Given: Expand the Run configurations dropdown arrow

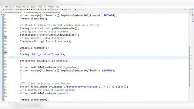Looking at the screenshot, I should (x=23, y=9).
